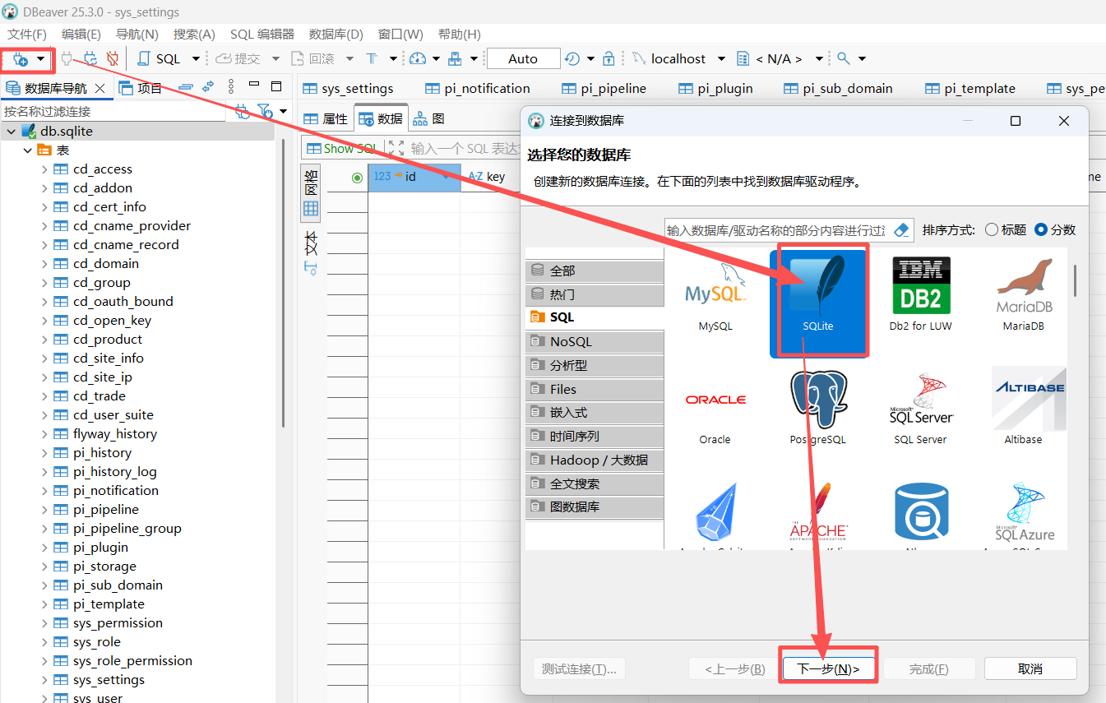
Task: Collapse the db.sqlite connection tree
Action: [12, 132]
